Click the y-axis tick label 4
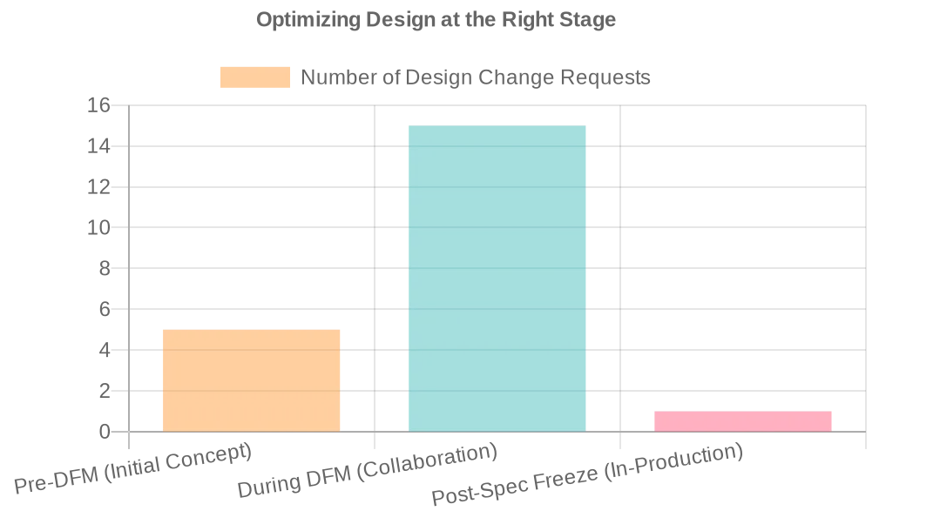Viewport: 940px width, 531px height. click(x=104, y=350)
